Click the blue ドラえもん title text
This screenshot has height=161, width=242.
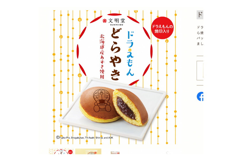[x=130, y=53]
